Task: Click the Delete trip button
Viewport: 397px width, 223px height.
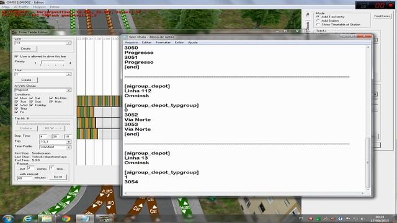Action: pyautogui.click(x=26, y=128)
